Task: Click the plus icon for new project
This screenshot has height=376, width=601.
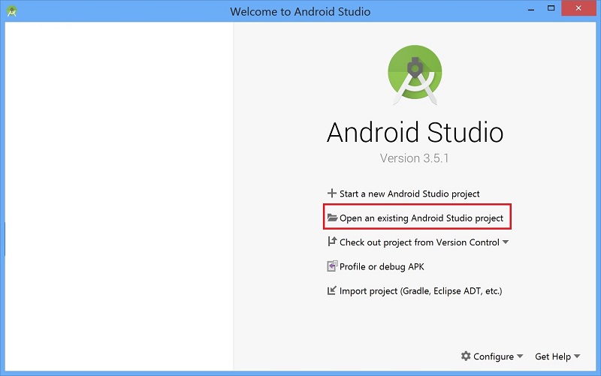Action: pos(332,194)
